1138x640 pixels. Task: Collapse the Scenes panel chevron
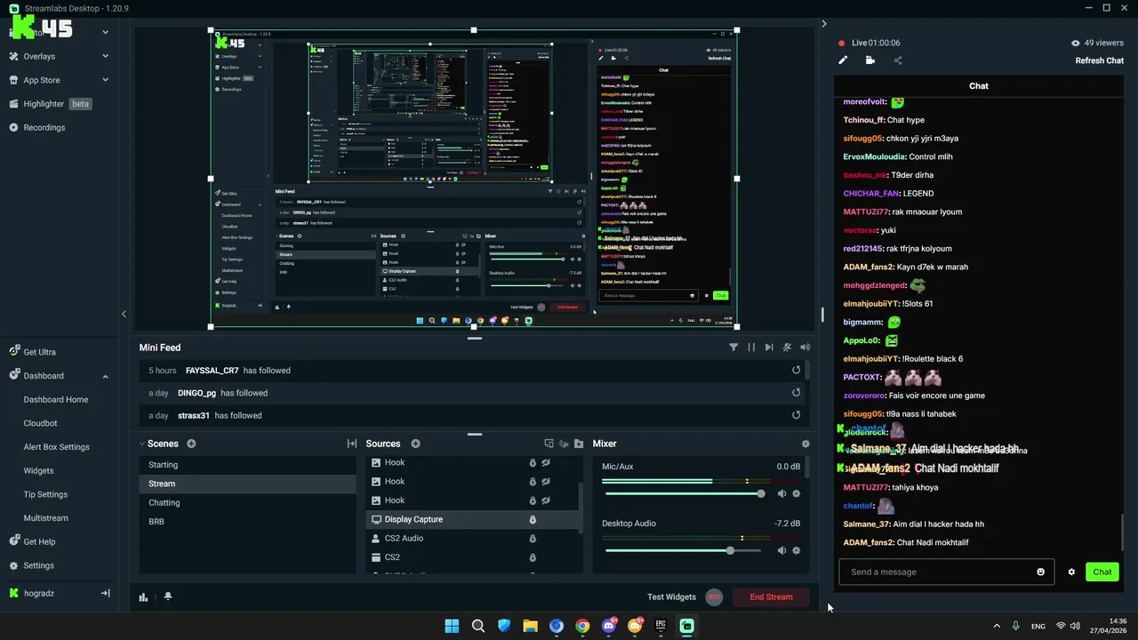pyautogui.click(x=142, y=444)
